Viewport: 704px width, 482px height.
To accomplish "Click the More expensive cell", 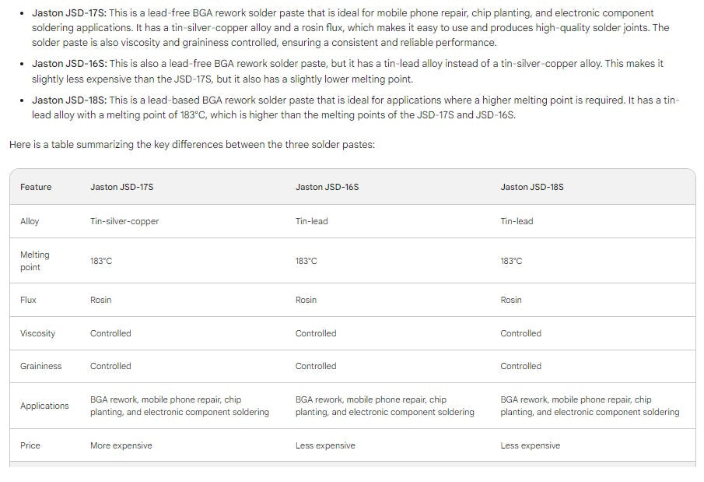I will tap(121, 445).
